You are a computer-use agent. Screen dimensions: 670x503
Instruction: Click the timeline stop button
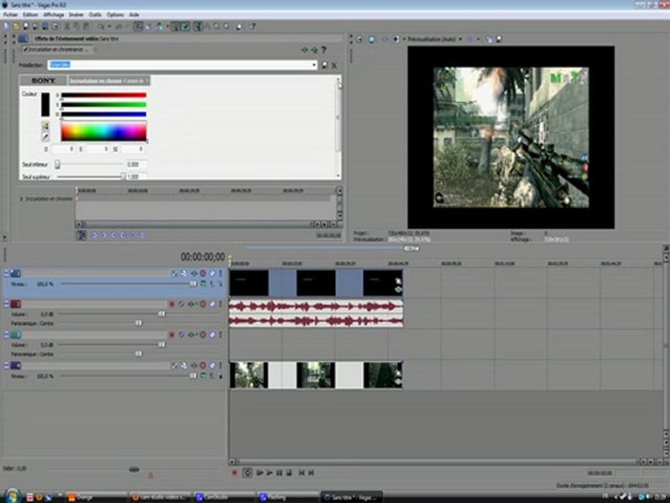coord(289,473)
